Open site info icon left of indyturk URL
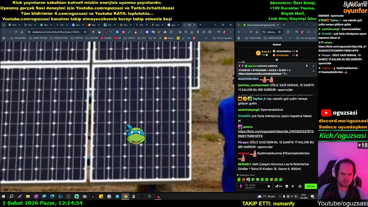The image size is (368, 207). [x=29, y=32]
